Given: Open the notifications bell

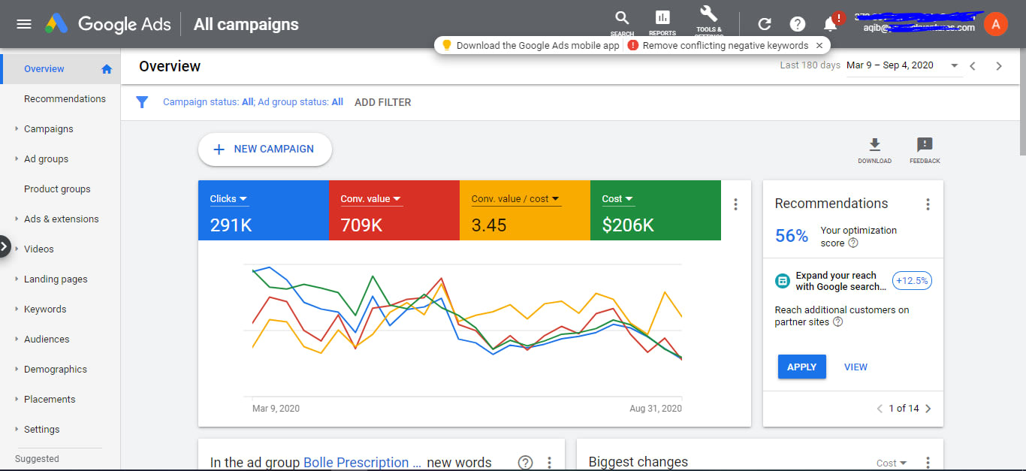Looking at the screenshot, I should click(831, 24).
